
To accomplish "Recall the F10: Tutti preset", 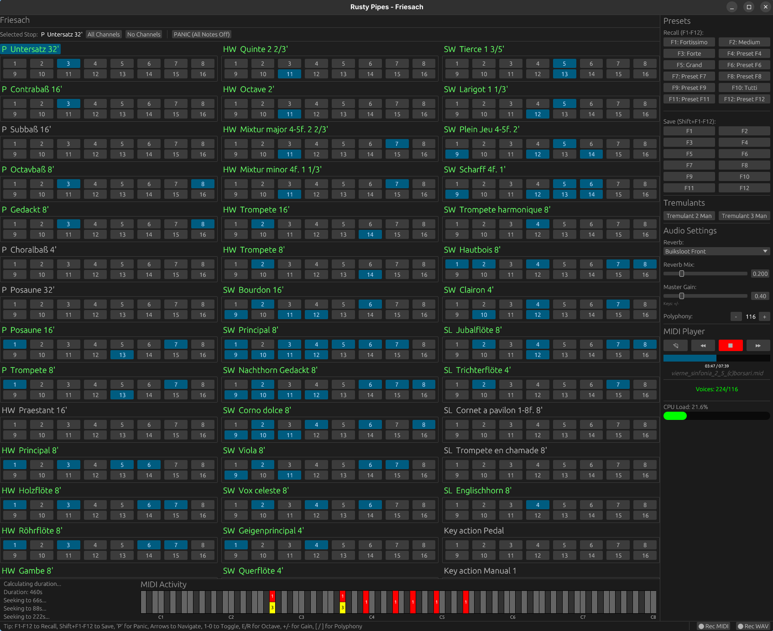I will tap(744, 88).
